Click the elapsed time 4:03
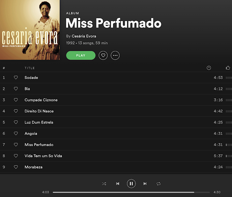The width and height of the screenshot is (232, 197). tap(45, 192)
